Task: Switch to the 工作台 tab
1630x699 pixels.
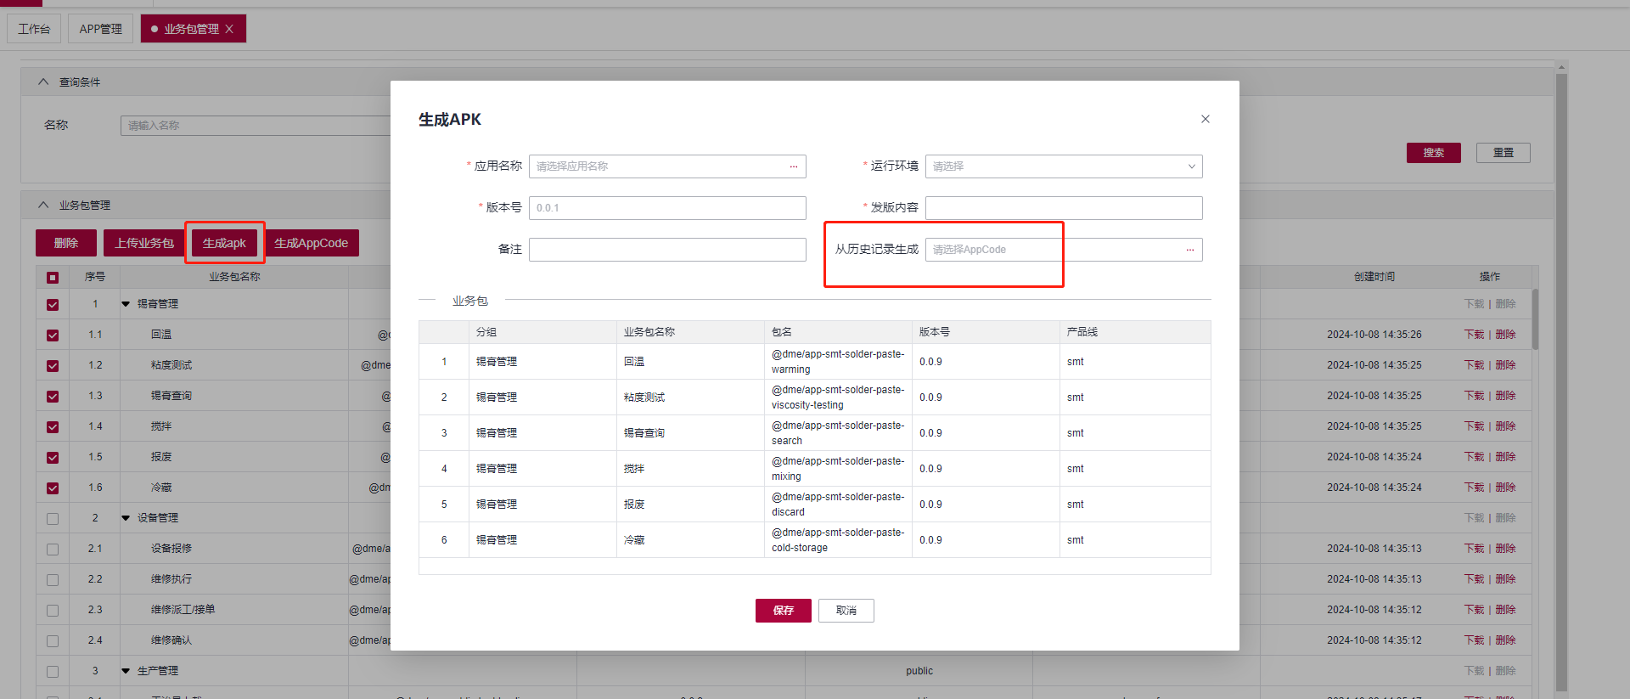Action: [34, 29]
